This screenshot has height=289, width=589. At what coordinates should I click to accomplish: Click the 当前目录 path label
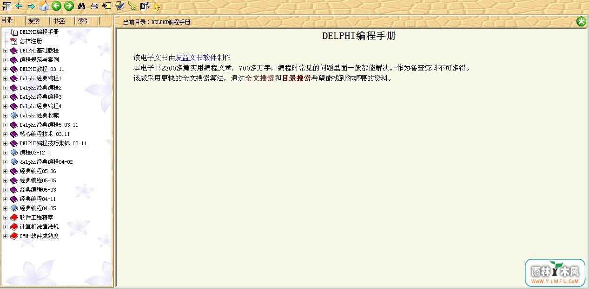157,22
